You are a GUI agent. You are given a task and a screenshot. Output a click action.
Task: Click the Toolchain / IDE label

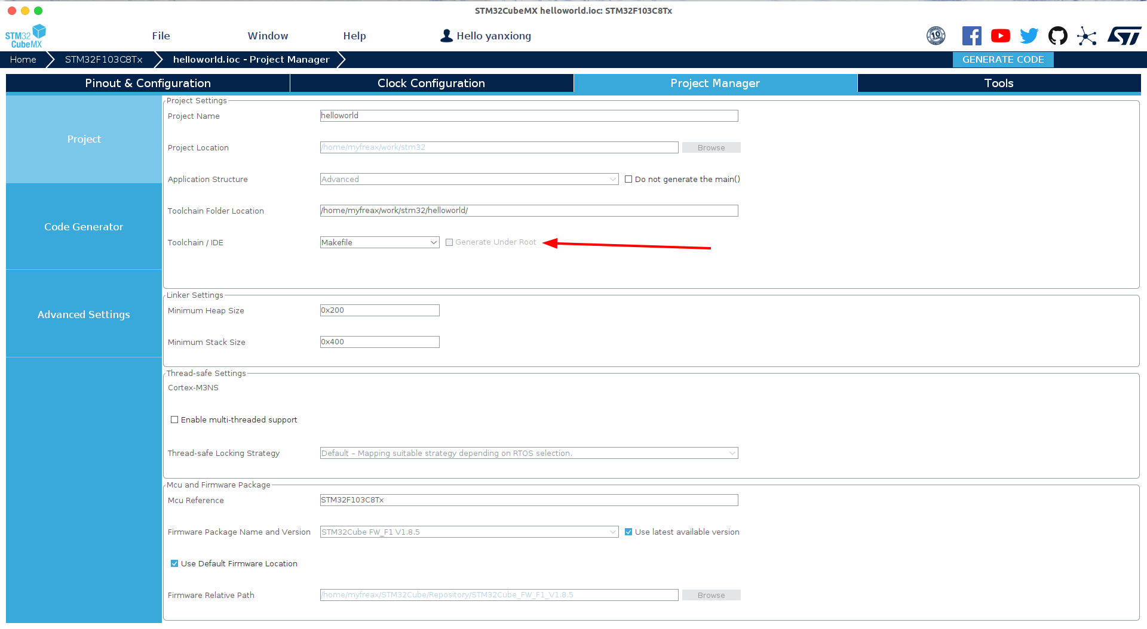click(x=195, y=242)
